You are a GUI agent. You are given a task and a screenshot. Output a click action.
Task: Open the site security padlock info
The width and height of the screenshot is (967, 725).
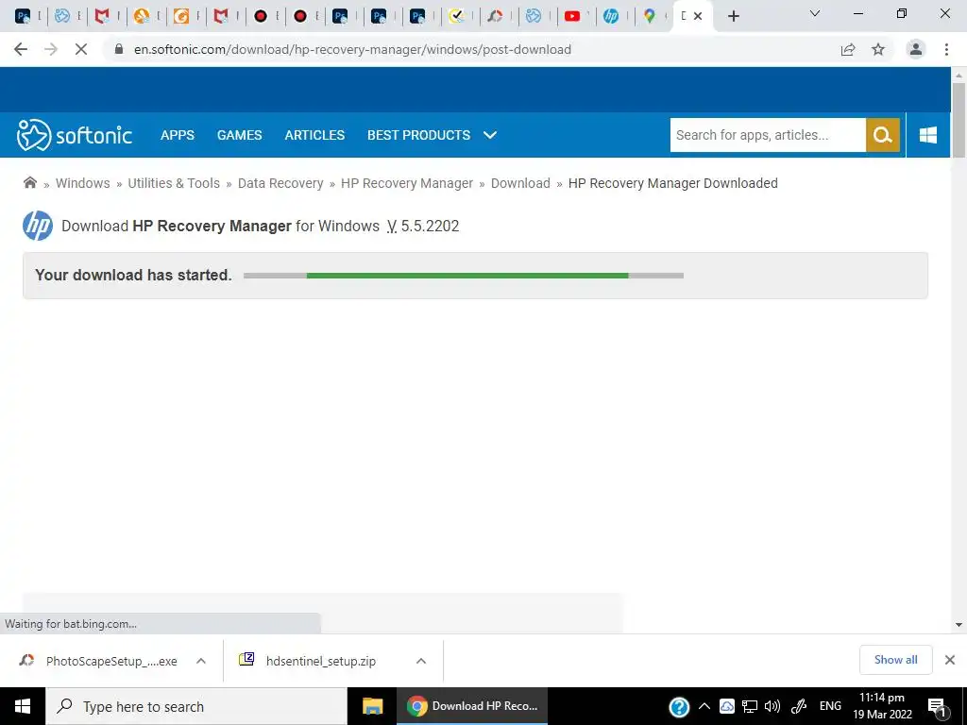119,49
